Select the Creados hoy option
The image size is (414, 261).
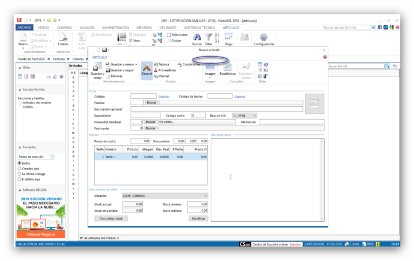pyautogui.click(x=19, y=169)
